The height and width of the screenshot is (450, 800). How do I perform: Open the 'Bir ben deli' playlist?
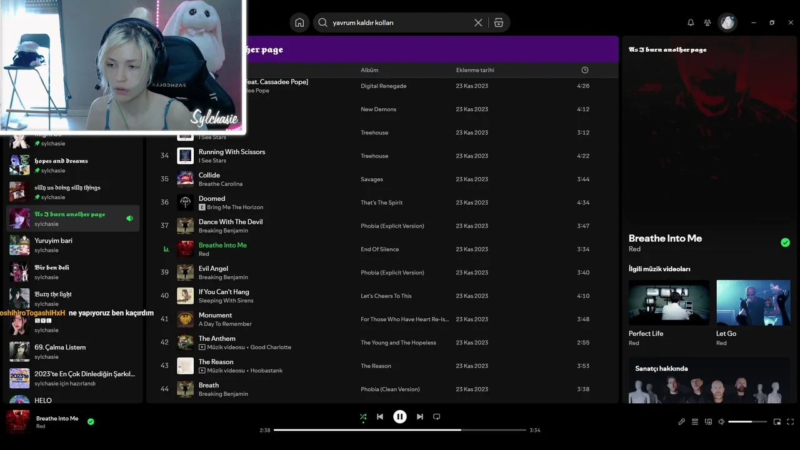72,272
